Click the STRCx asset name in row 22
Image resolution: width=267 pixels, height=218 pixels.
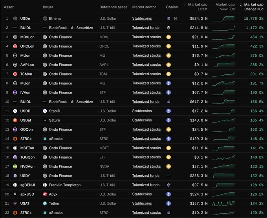[x=26, y=213]
